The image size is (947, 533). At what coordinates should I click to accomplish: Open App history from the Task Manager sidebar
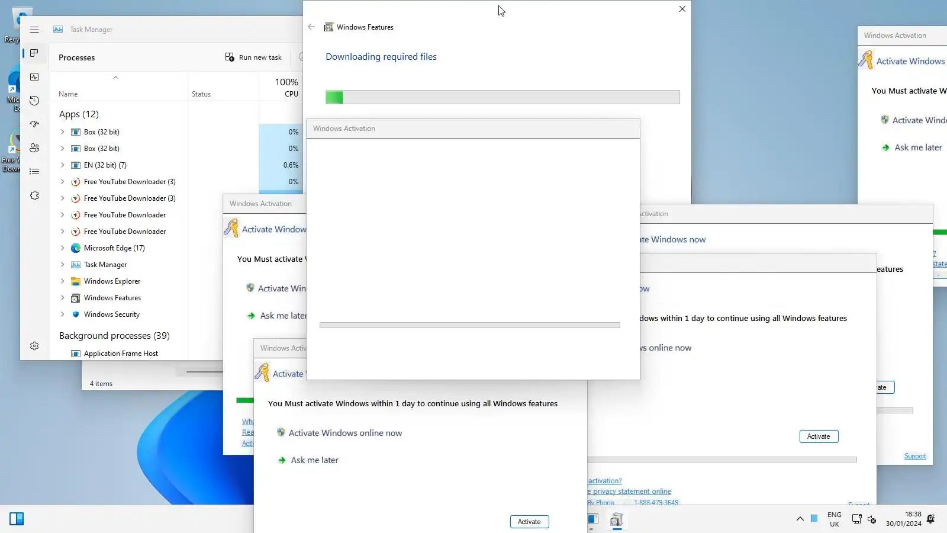coord(34,101)
